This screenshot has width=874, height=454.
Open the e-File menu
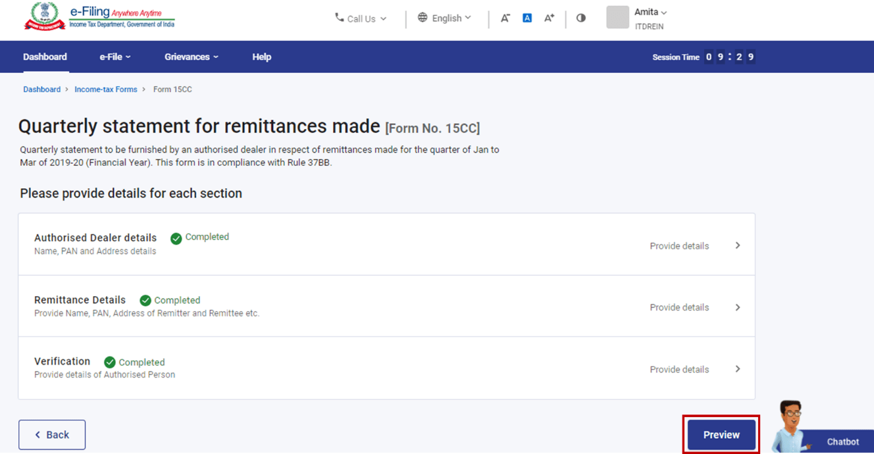(x=115, y=57)
